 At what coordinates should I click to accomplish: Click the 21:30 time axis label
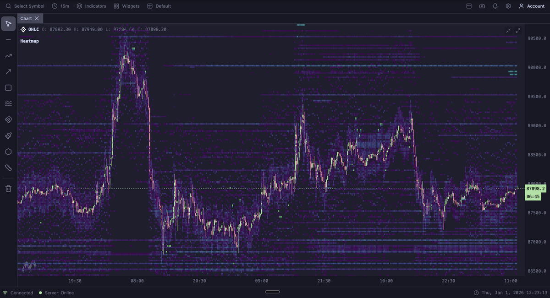pos(324,281)
